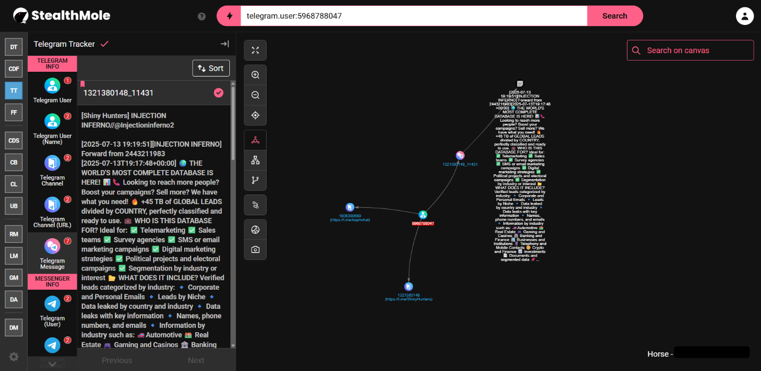The image size is (761, 371).
Task: Switch to the hierarchical tree layout
Action: pos(255,160)
